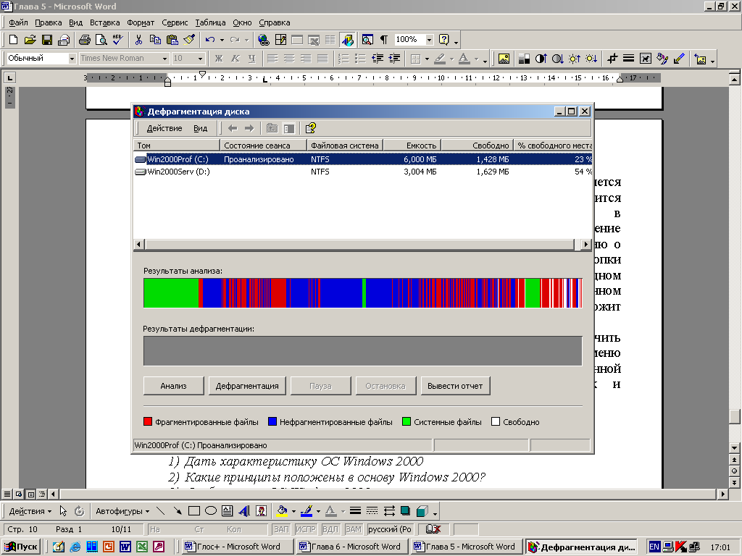742x556 pixels.
Task: Toggle numbered list formatting
Action: [343, 58]
